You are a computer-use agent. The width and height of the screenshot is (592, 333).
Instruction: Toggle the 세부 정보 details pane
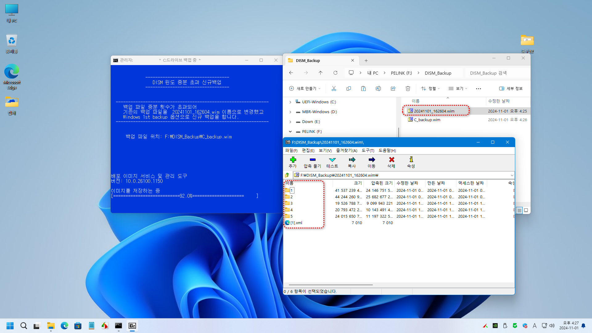click(511, 88)
